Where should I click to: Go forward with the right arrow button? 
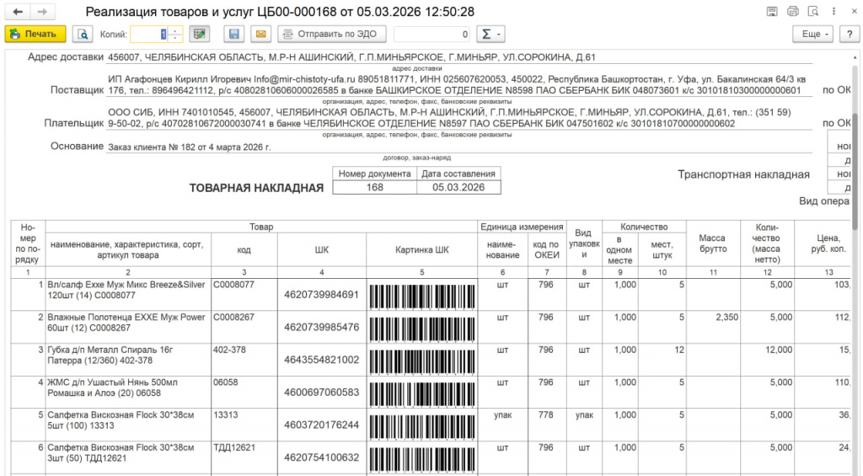[x=42, y=12]
